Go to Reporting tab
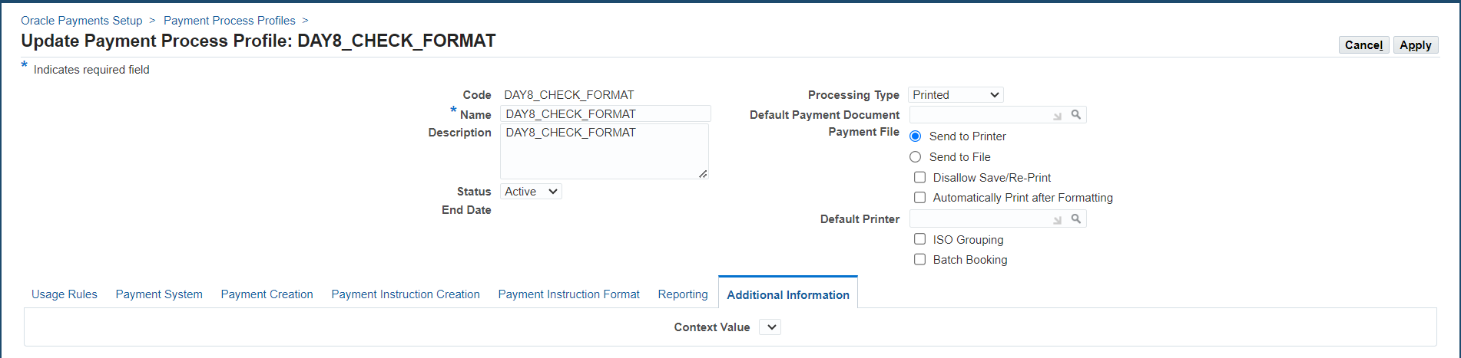Viewport: 1461px width, 358px height. 683,294
